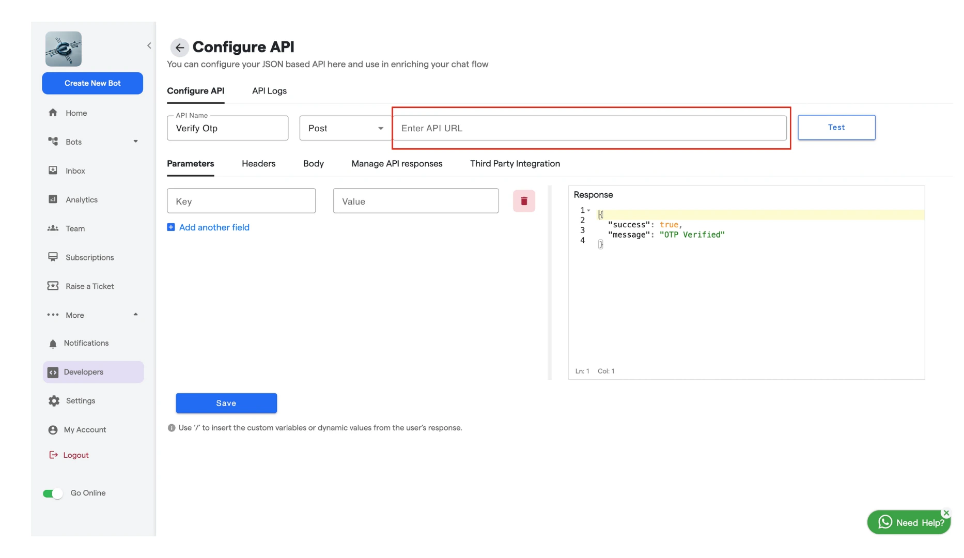Focus the Enter API URL field

pyautogui.click(x=590, y=128)
